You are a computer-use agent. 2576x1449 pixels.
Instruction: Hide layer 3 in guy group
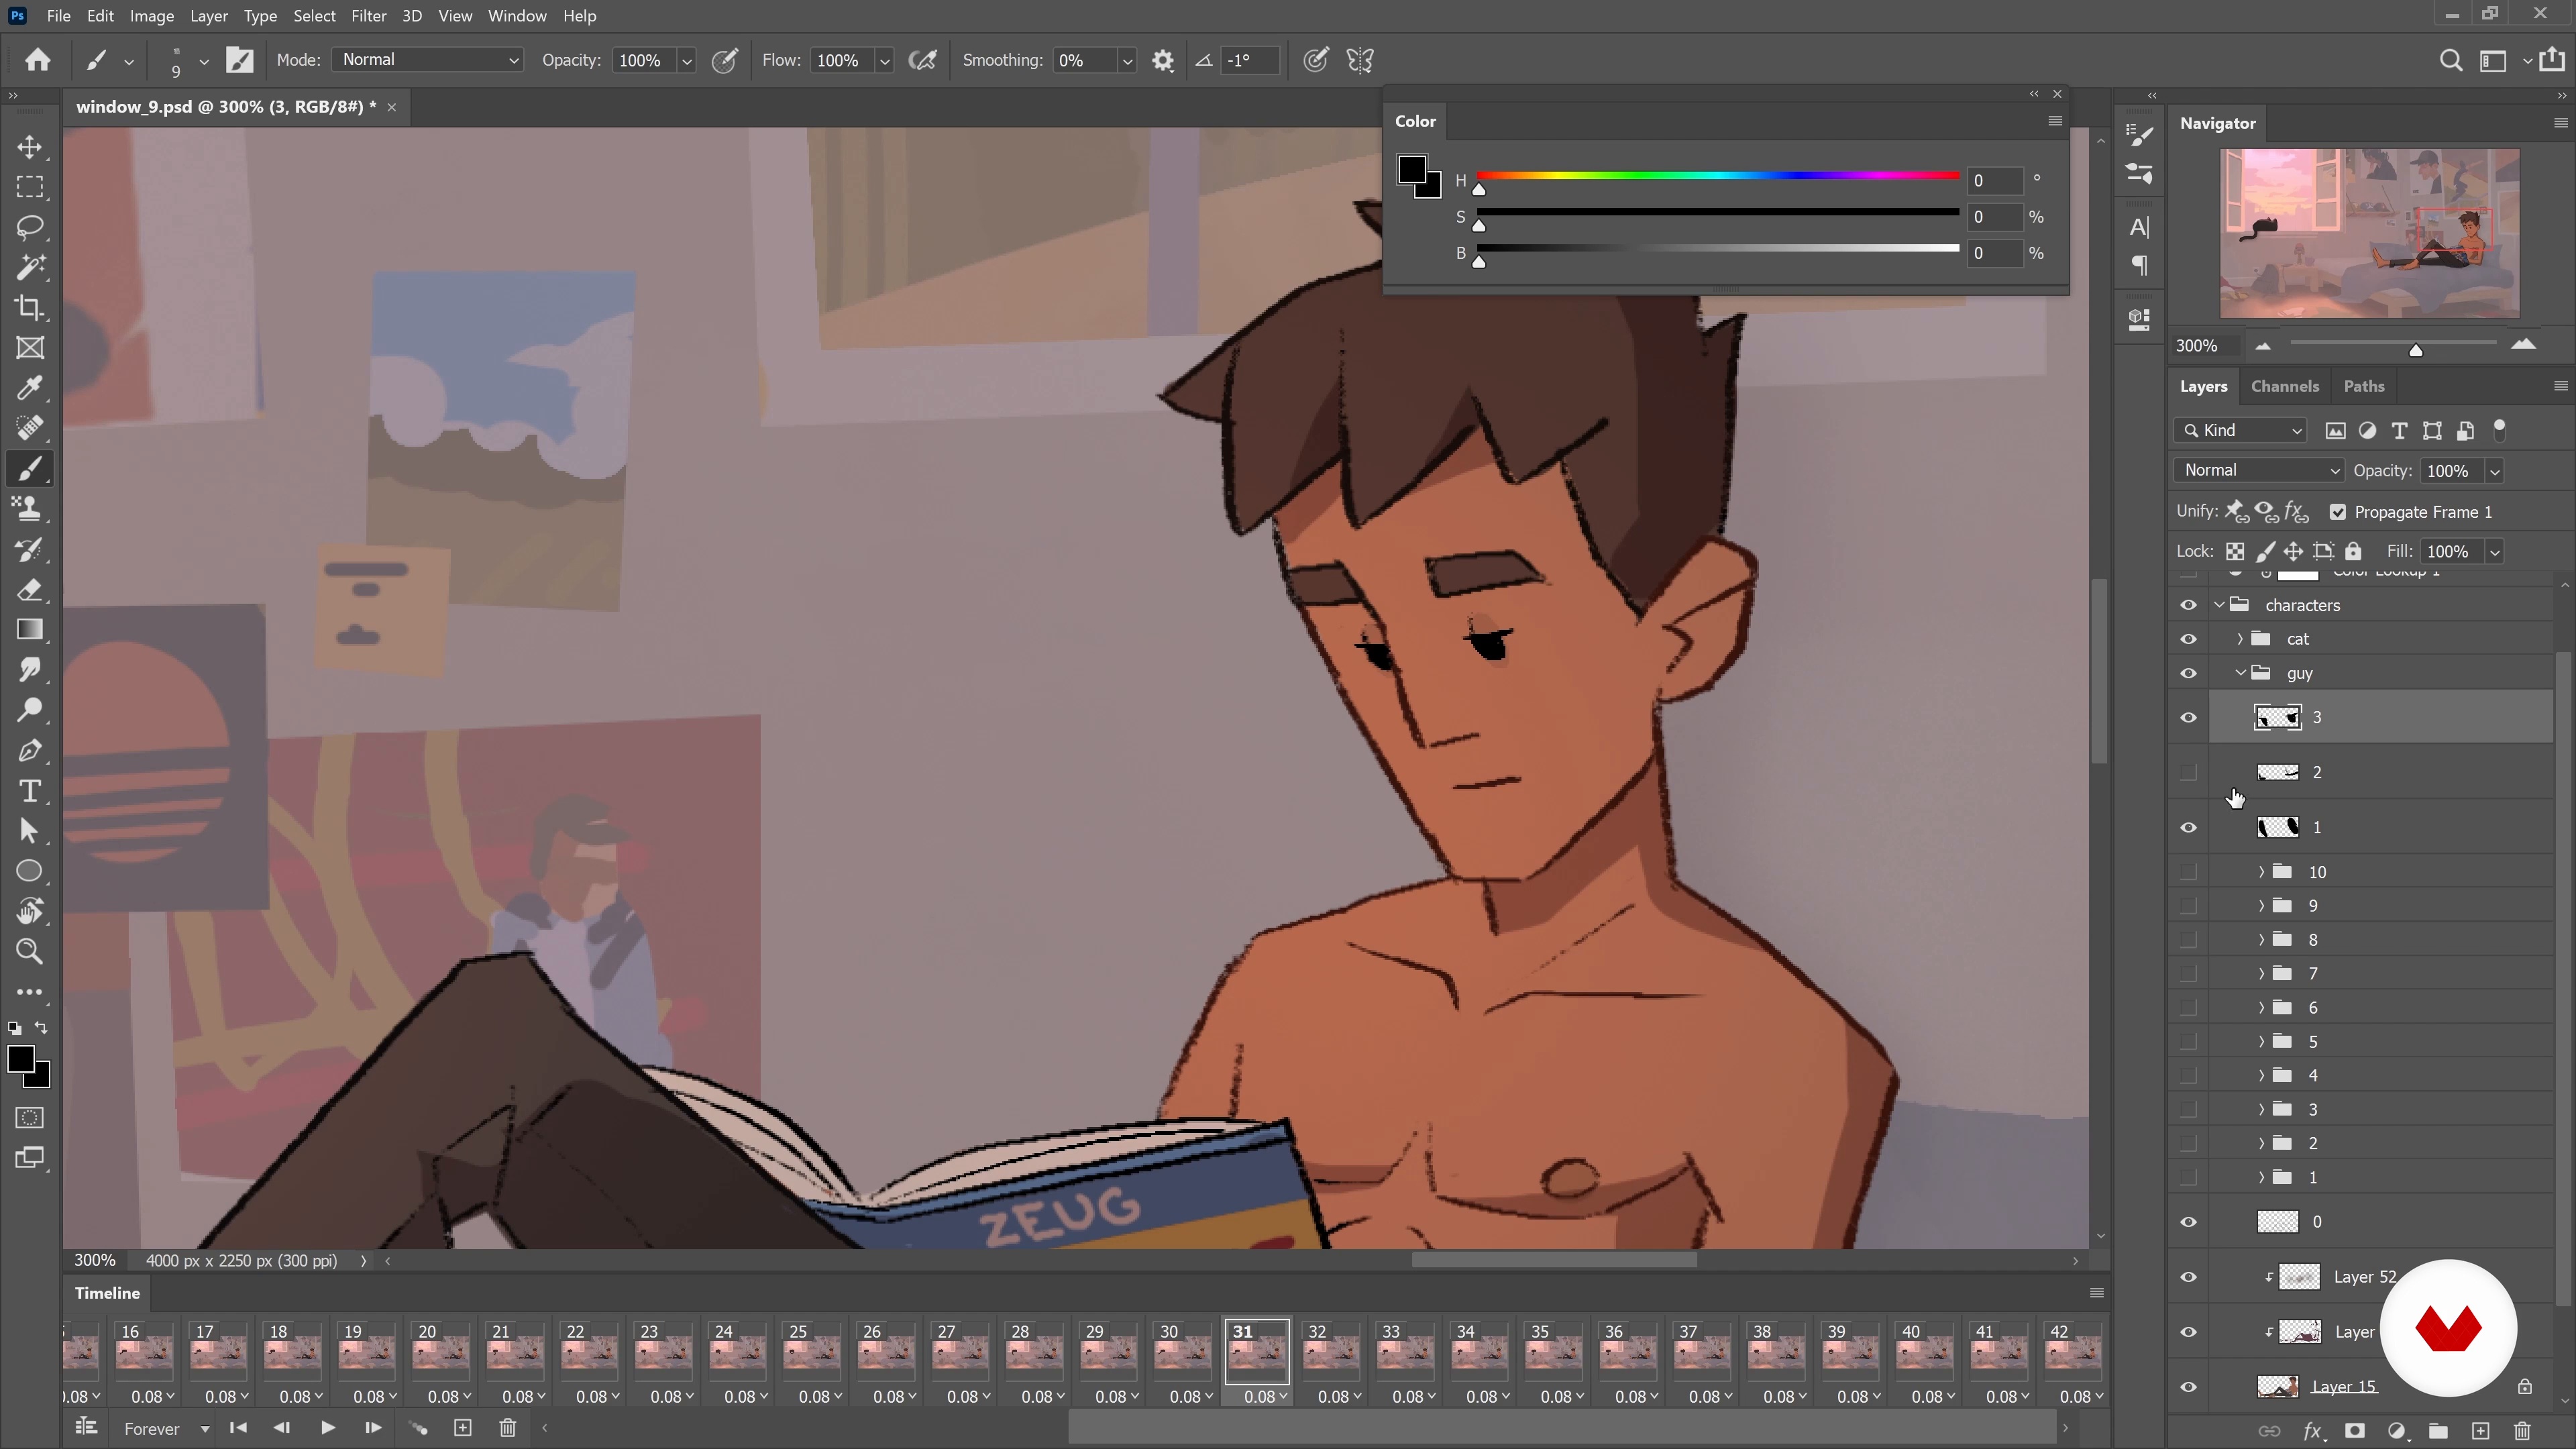2188,717
